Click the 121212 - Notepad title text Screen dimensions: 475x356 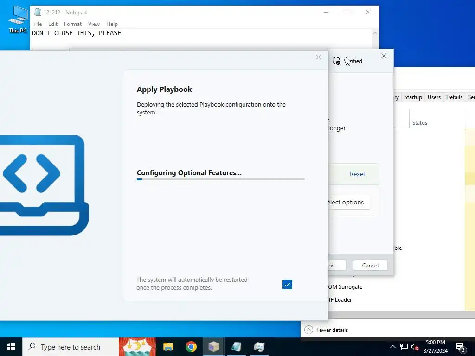65,13
